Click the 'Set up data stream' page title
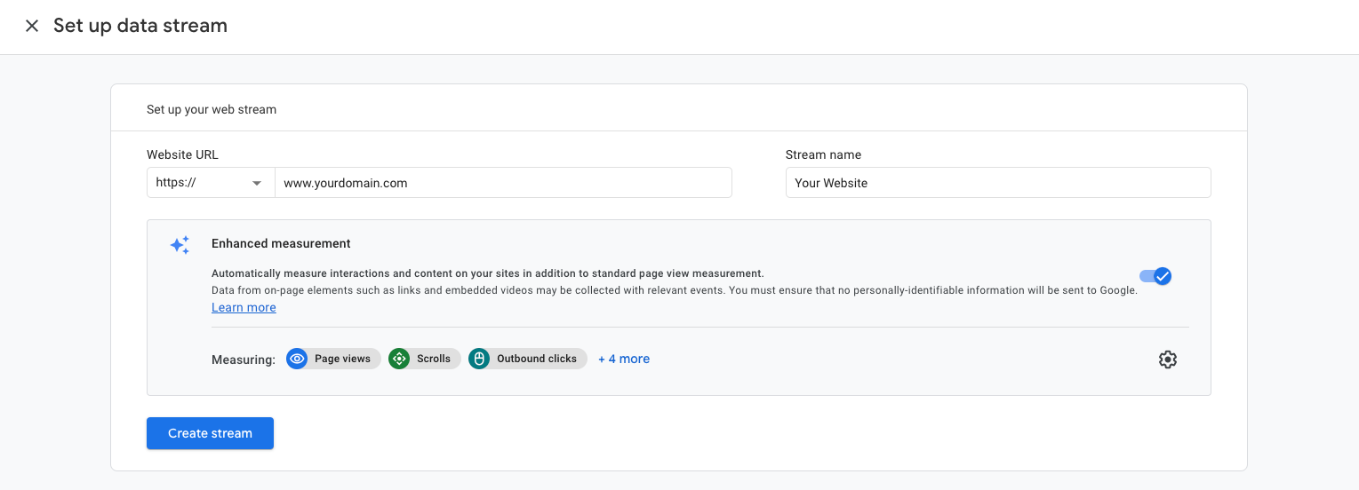 point(140,26)
